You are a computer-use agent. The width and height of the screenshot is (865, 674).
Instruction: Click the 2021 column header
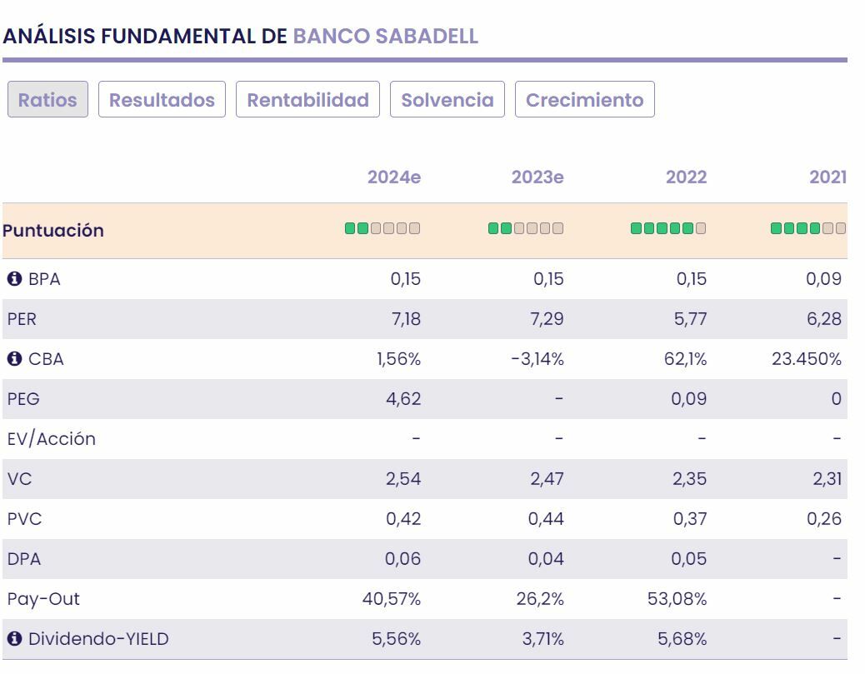[x=827, y=177]
